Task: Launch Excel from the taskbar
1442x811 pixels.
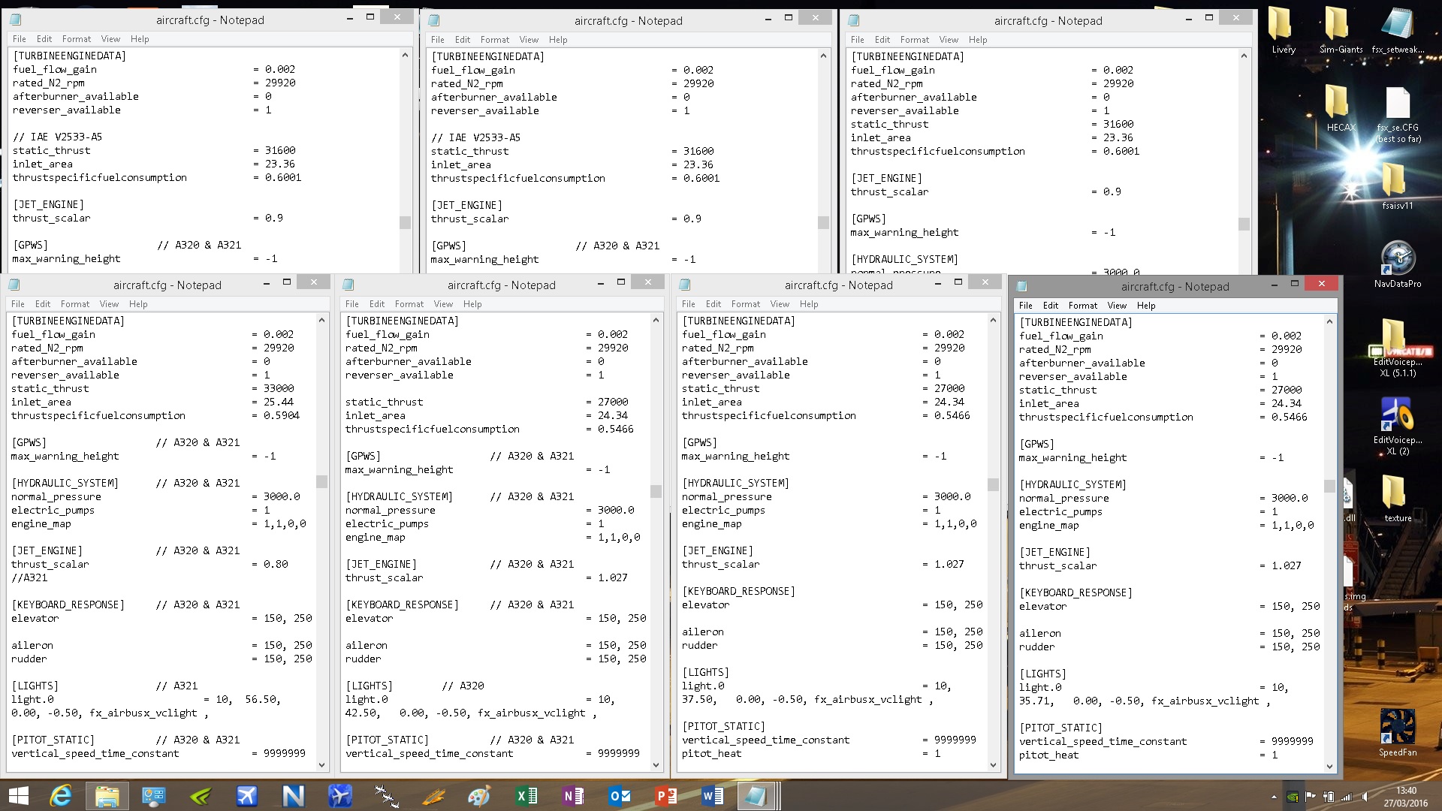Action: [526, 796]
